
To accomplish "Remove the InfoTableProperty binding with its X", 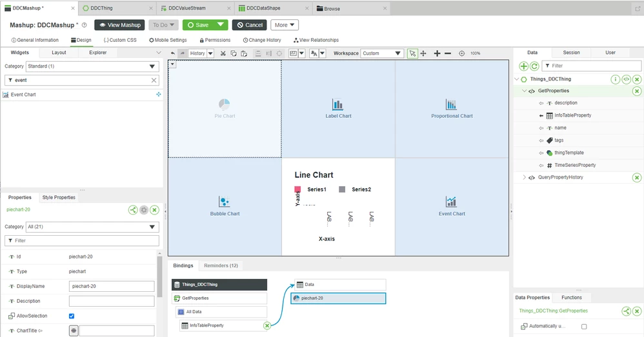I will click(267, 325).
